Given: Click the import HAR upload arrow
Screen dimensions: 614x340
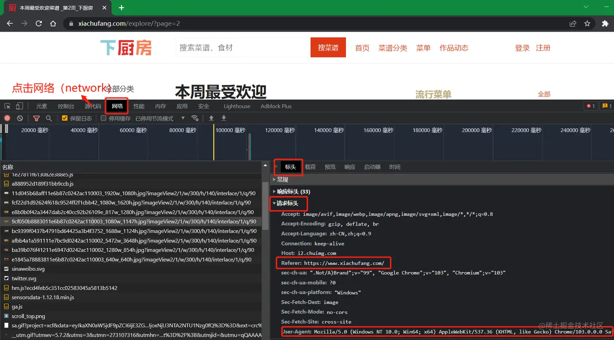Looking at the screenshot, I should coord(211,118).
